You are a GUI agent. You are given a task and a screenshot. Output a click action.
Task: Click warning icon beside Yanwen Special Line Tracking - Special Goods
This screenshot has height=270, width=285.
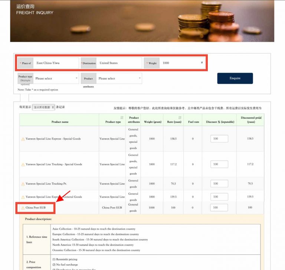pos(23,165)
